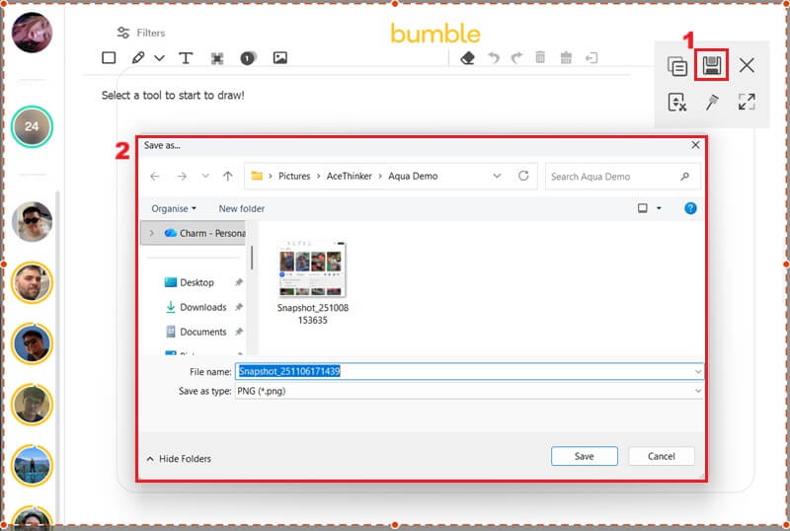Click the exit arrow toolbar icon

point(592,58)
